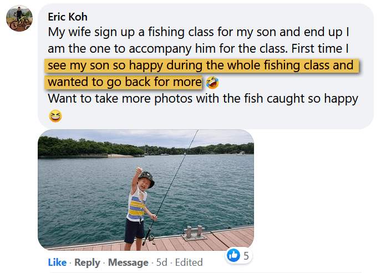Viewport: 381px width, 273px height.
Task: Click the rolling-on-floor laughing emoji
Action: point(211,82)
